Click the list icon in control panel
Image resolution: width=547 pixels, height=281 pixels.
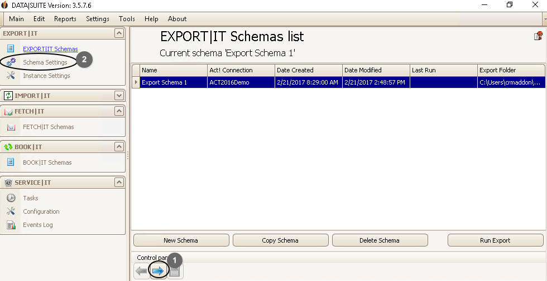[175, 271]
